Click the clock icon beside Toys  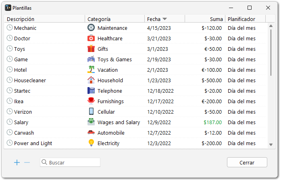pos(10,48)
